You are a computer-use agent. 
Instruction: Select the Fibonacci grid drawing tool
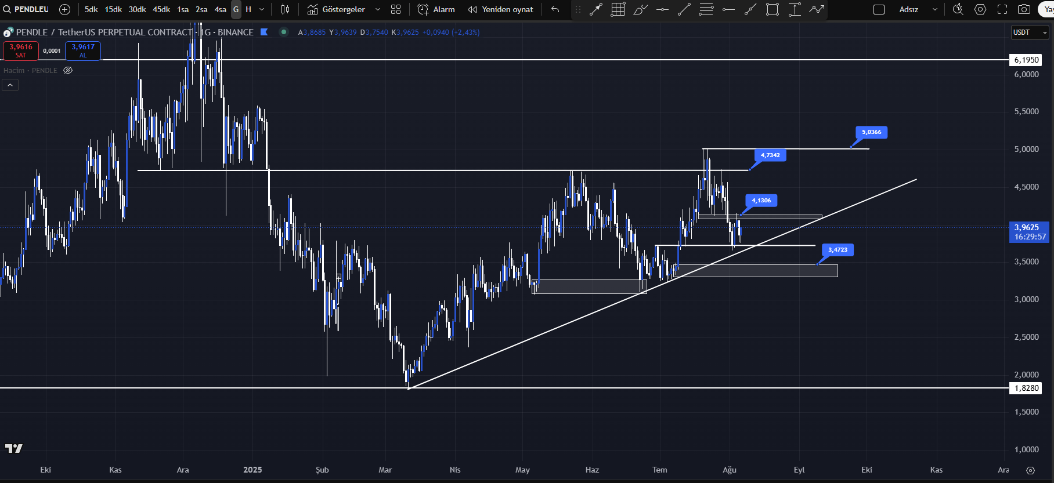pos(618,9)
